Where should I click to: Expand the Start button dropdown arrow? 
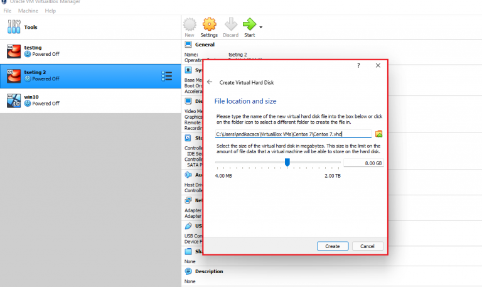coord(261,27)
